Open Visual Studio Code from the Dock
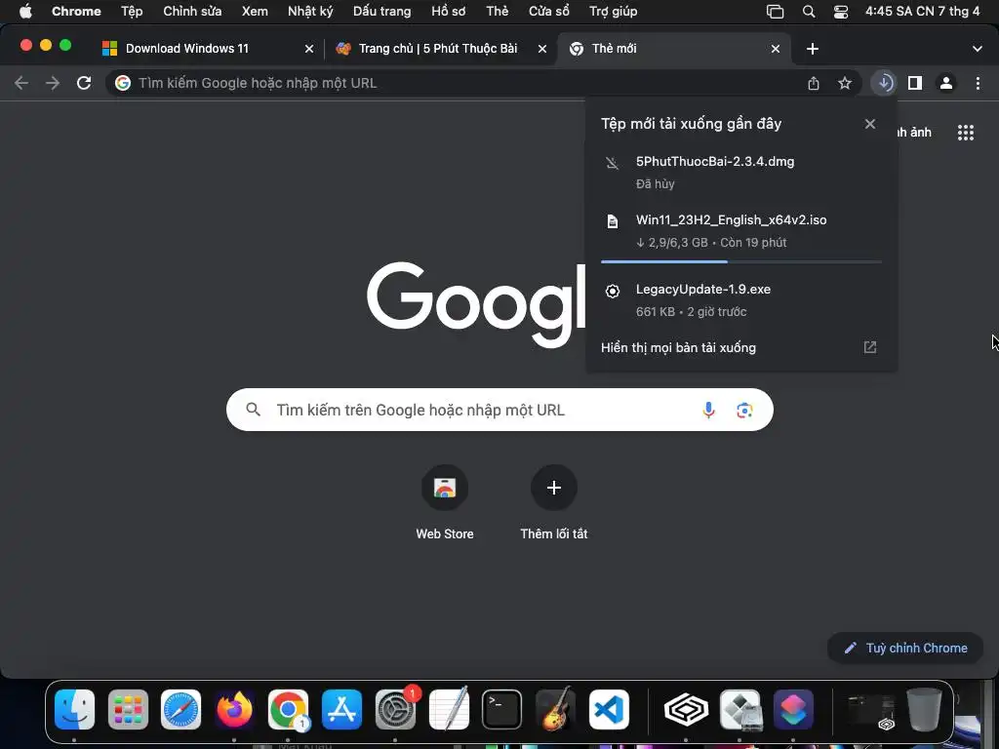This screenshot has height=749, width=999. [609, 709]
